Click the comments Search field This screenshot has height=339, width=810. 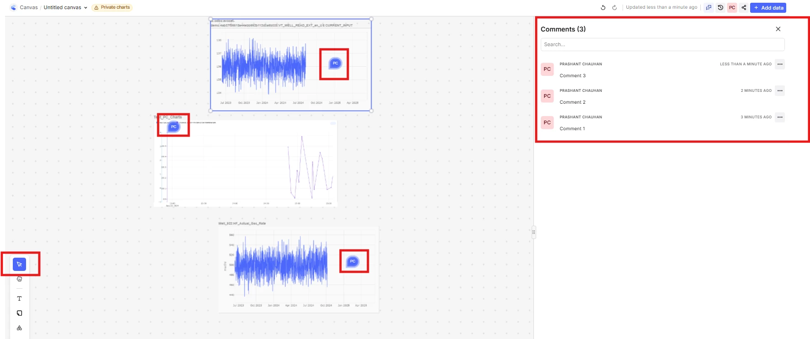(x=662, y=44)
